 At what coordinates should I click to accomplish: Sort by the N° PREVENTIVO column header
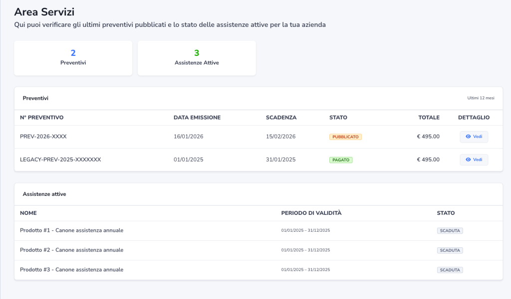click(41, 118)
